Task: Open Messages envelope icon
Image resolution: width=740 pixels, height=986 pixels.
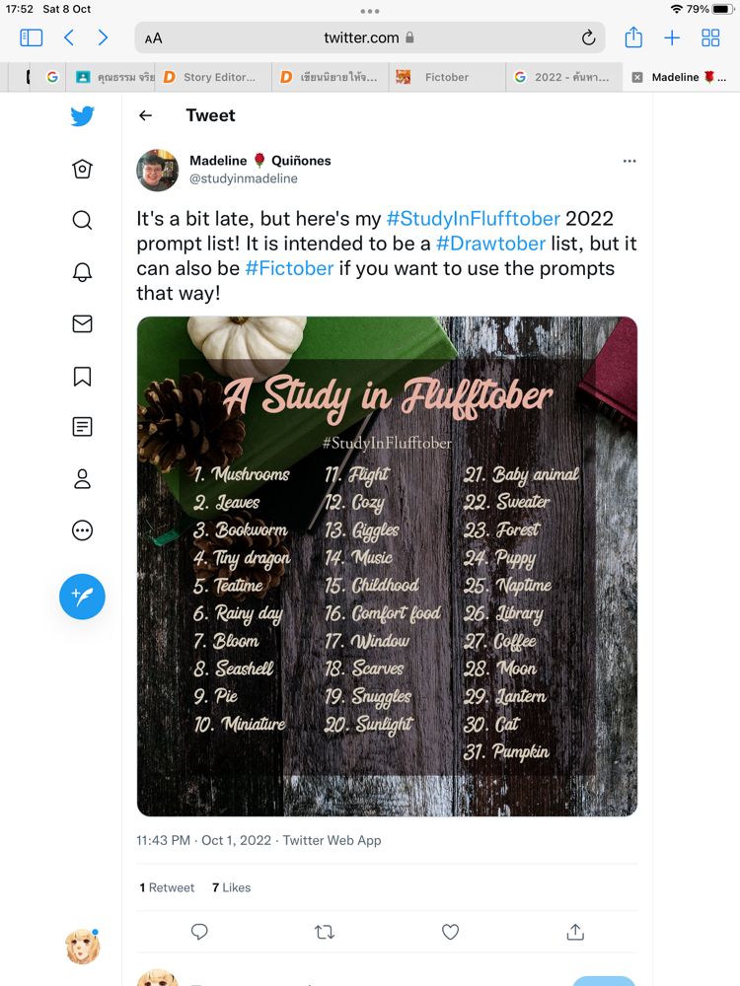Action: coord(83,323)
